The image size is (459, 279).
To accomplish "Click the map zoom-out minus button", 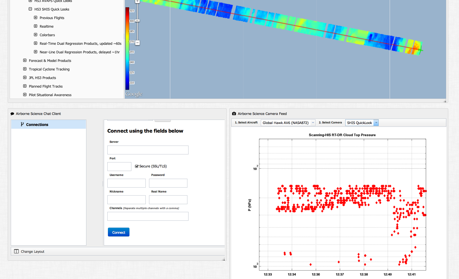I will (137, 43).
